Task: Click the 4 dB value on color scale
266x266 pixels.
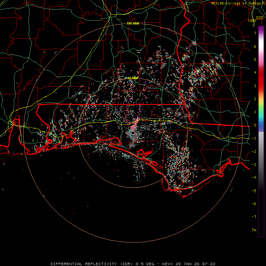Action: pos(255,73)
